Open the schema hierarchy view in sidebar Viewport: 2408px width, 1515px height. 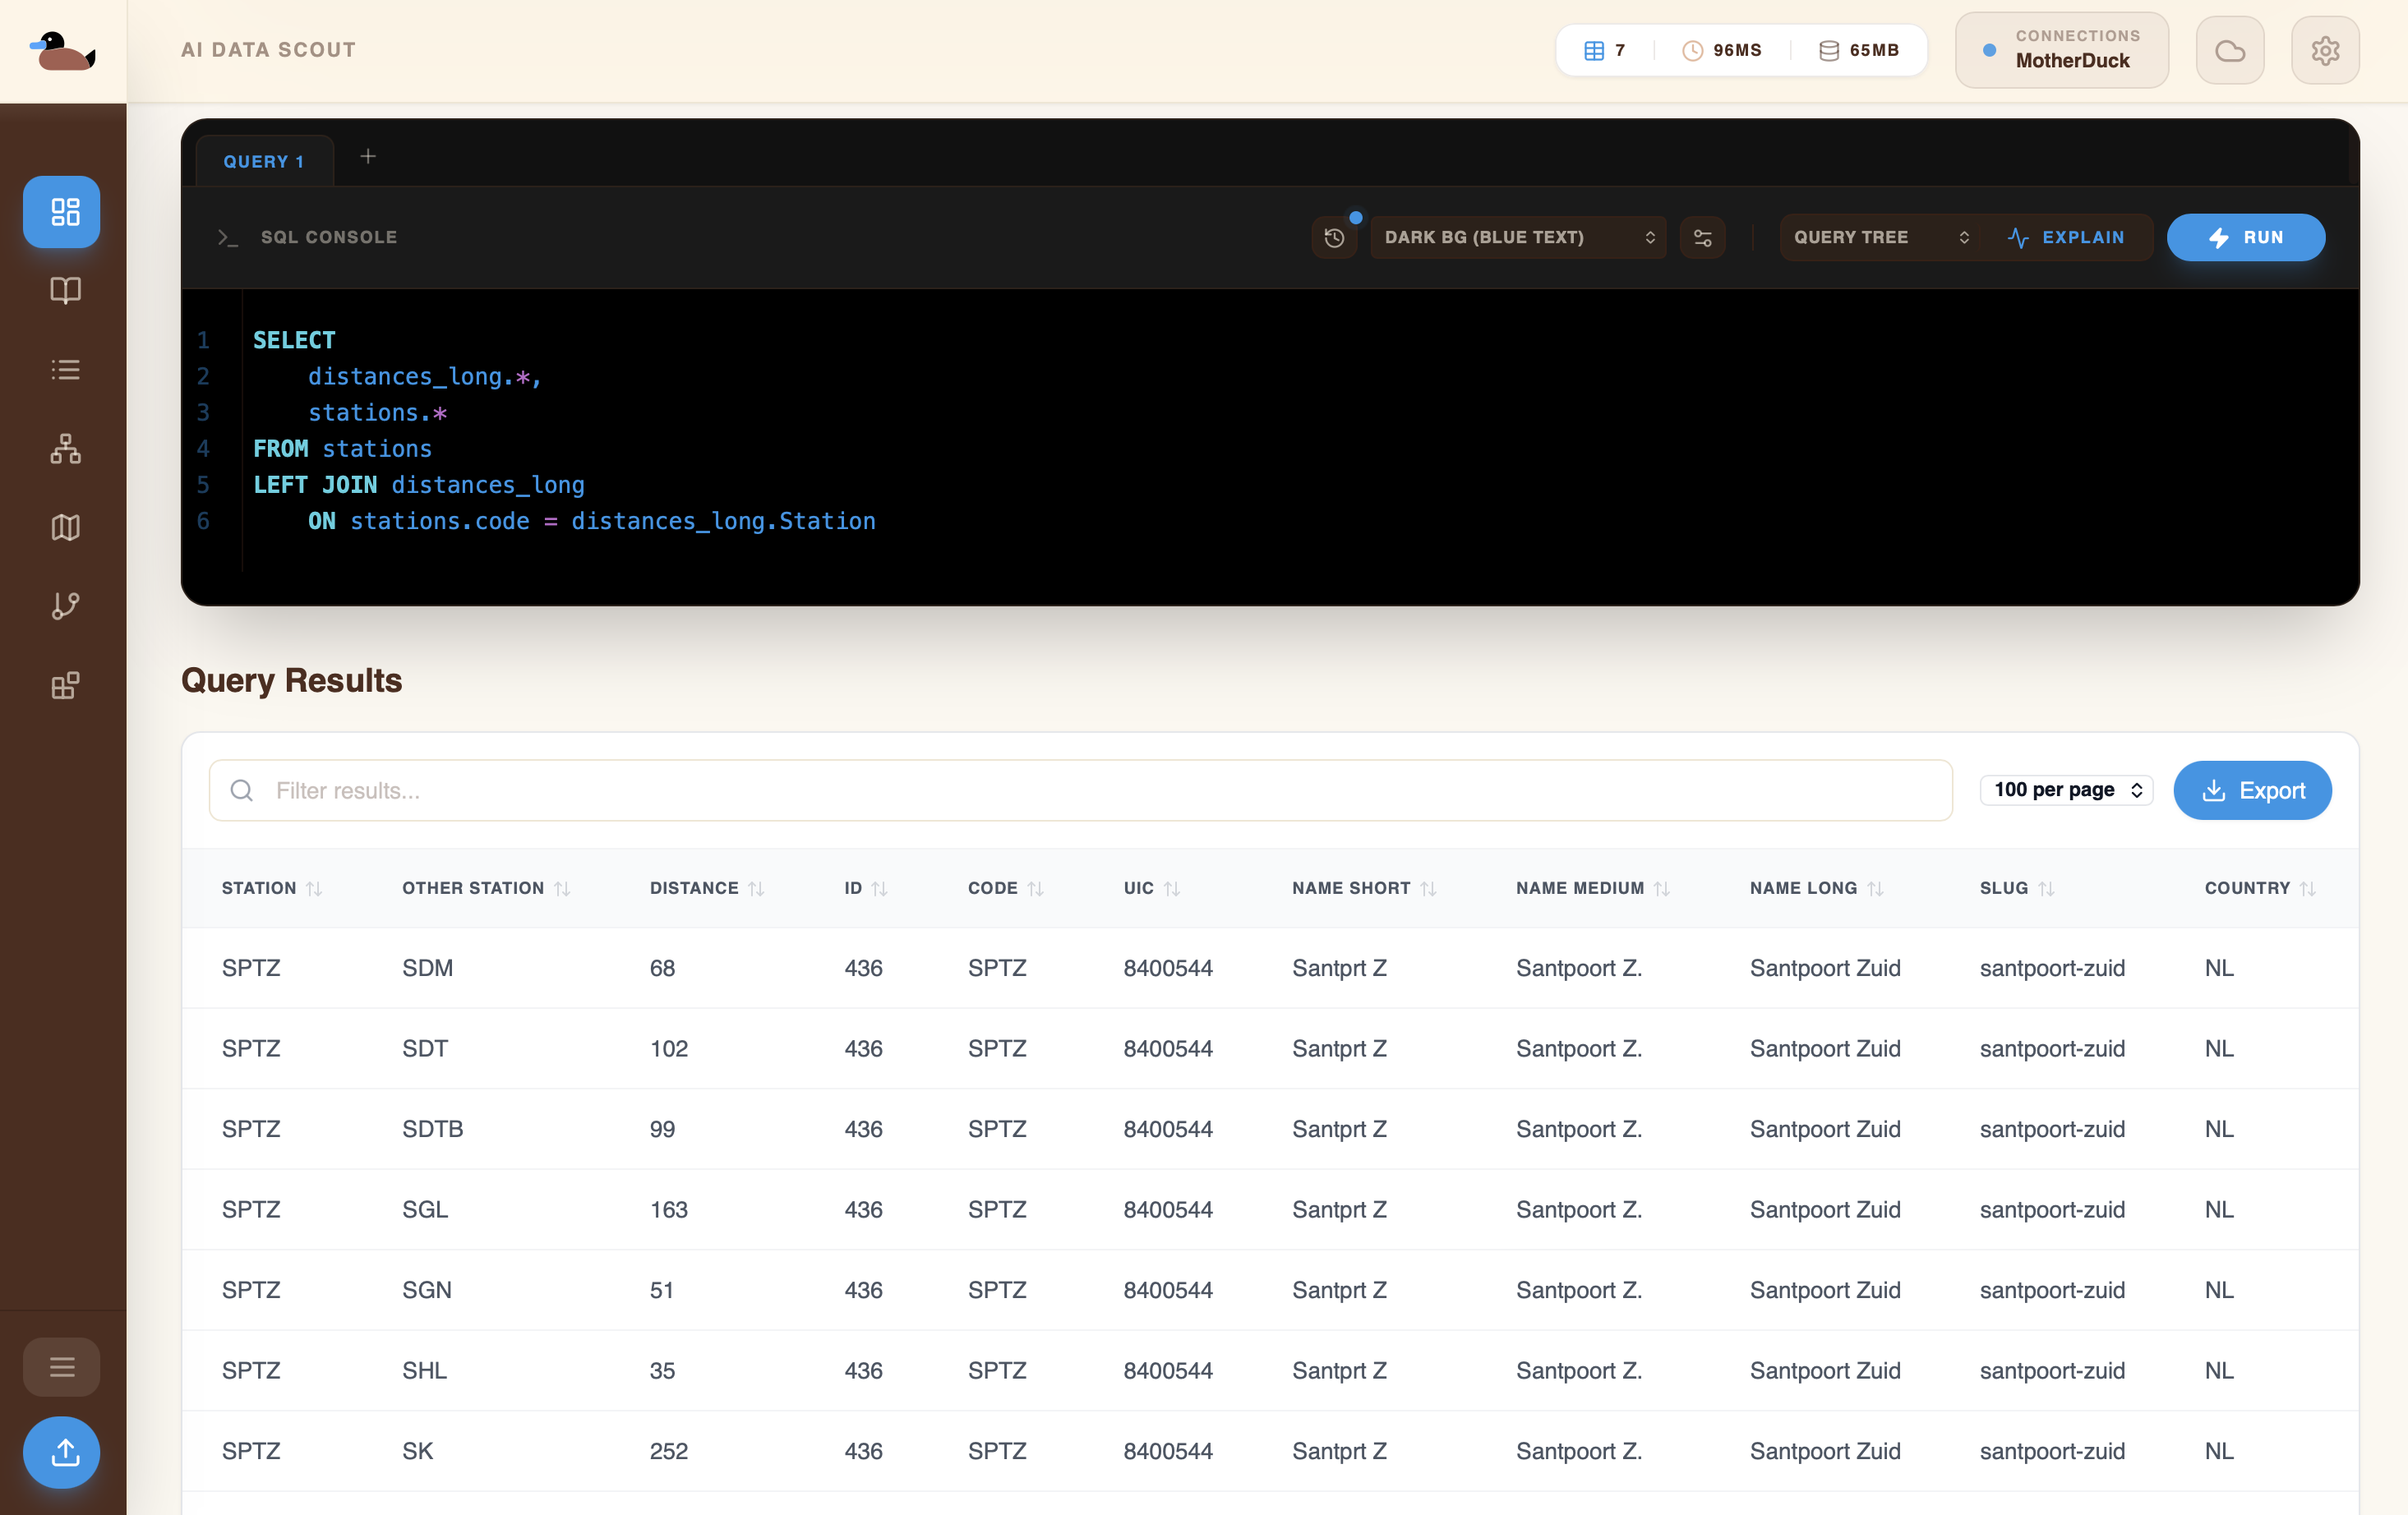[x=64, y=448]
